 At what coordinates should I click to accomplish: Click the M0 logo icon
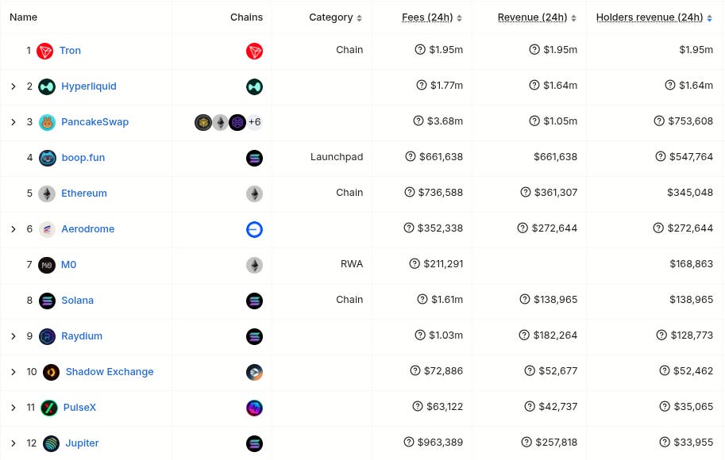pyautogui.click(x=47, y=265)
